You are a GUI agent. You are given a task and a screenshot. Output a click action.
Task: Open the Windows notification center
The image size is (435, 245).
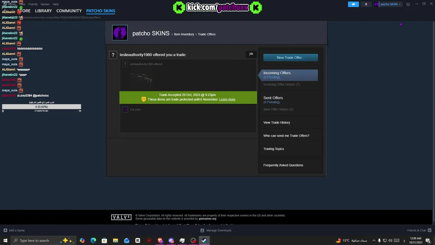coord(428,241)
